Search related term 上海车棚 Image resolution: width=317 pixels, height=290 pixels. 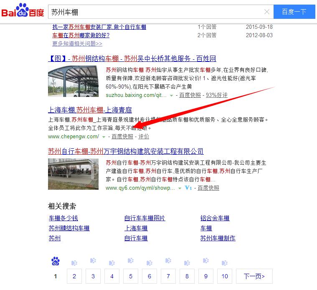tap(136, 228)
